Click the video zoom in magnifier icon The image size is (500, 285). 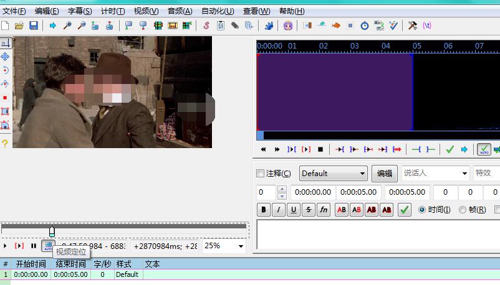67,26
